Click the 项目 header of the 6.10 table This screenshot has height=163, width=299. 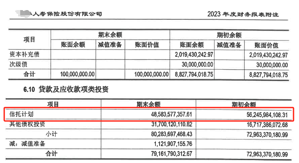pos(53,104)
